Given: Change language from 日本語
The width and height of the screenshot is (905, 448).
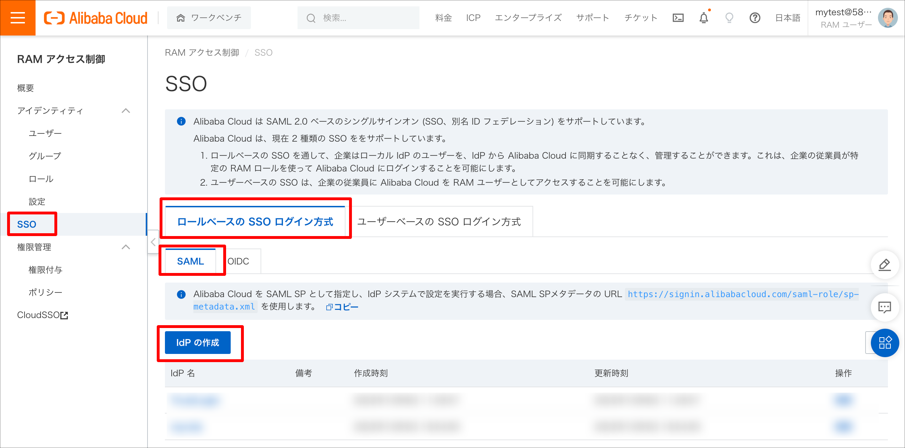Looking at the screenshot, I should (788, 18).
